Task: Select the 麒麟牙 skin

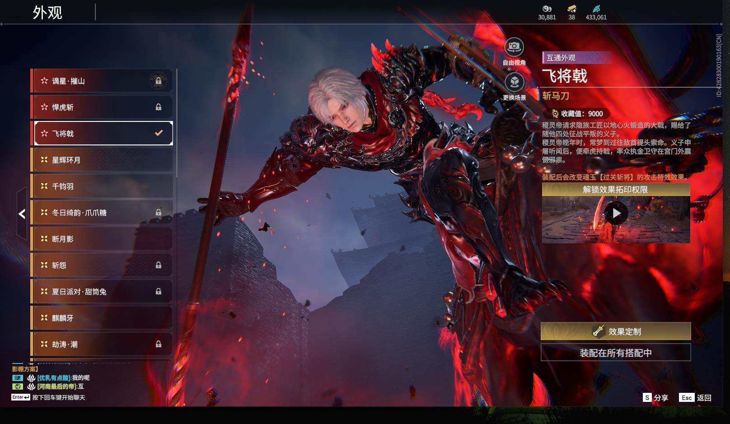Action: [102, 318]
